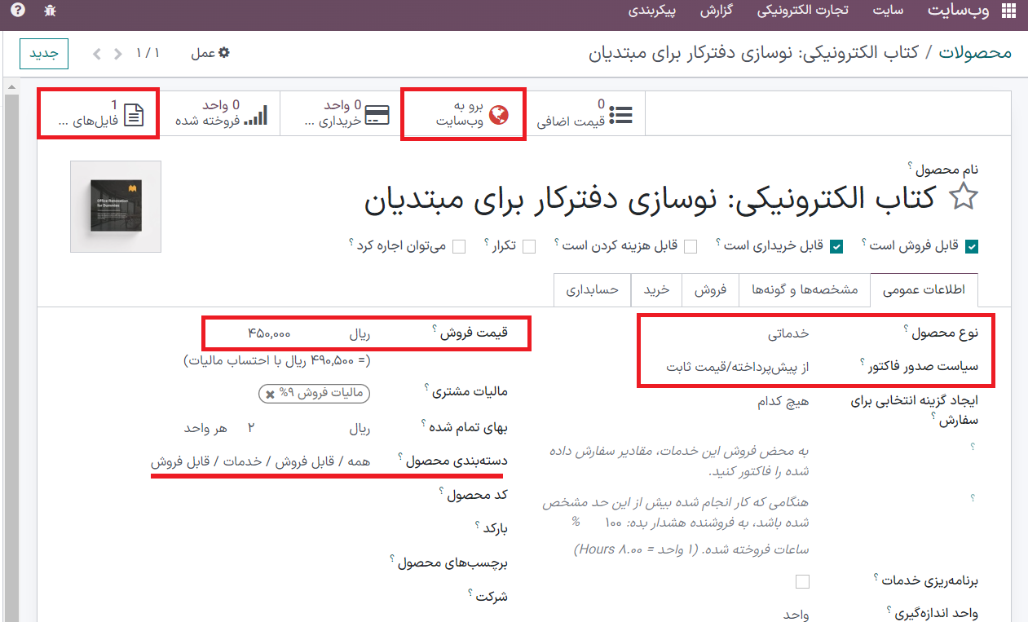The width and height of the screenshot is (1028, 622).
Task: Open purchased units credit card icon
Action: 376,115
